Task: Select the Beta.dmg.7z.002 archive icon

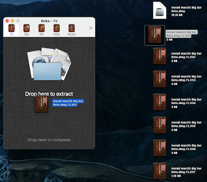Action: [x=159, y=56]
